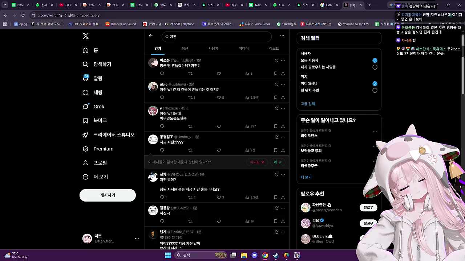Share the 미쯔쮸 post

click(283, 74)
